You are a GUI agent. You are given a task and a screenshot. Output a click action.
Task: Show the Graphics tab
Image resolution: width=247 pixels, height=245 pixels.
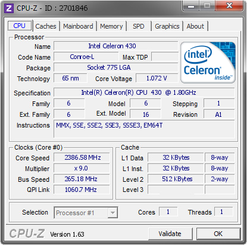tap(167, 26)
